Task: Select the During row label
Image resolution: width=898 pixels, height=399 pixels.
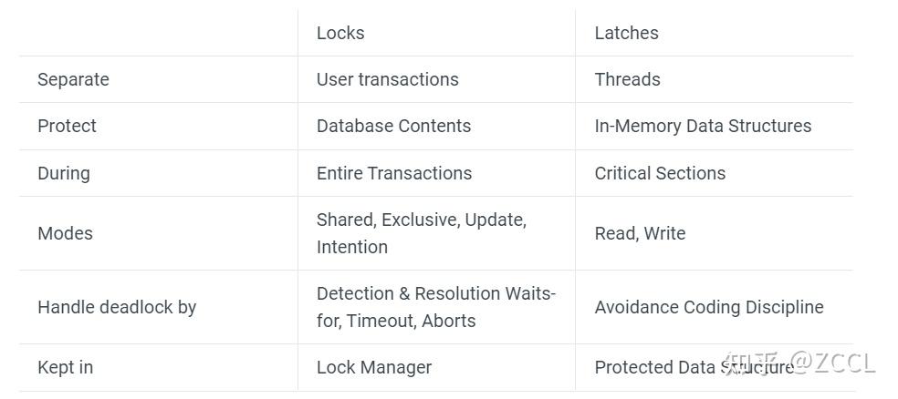Action: point(64,173)
